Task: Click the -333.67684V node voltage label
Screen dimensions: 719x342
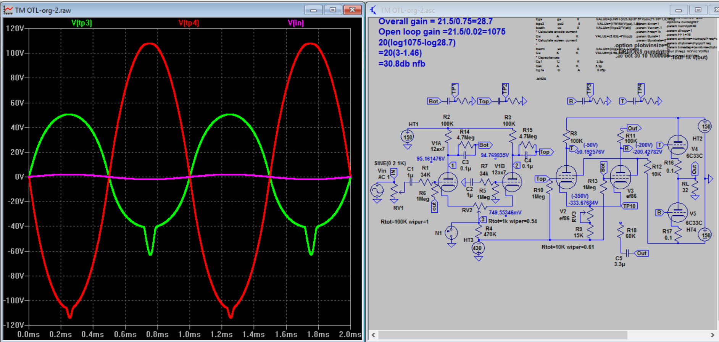Action: (584, 203)
